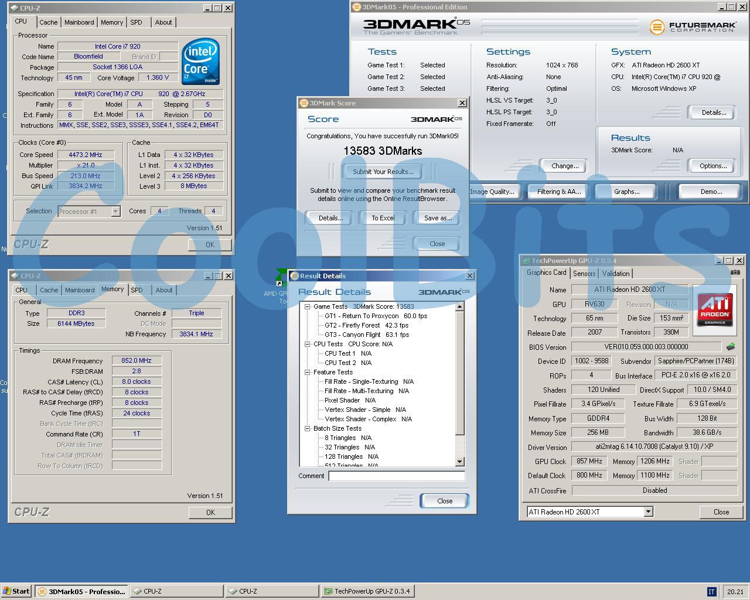This screenshot has height=600, width=750.
Task: Export score with To Excel button
Action: point(383,218)
